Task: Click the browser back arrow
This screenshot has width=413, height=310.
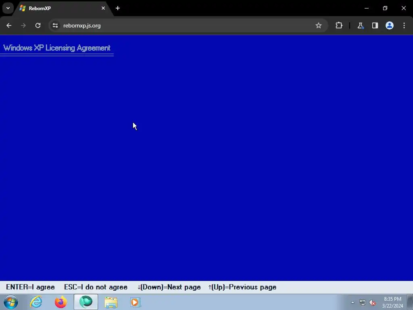Action: point(9,25)
